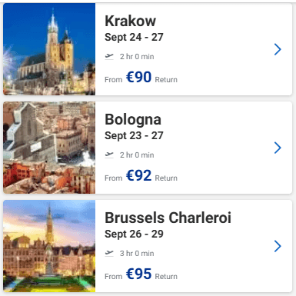Click Krakow's 2 hr 0 min duration
This screenshot has width=296, height=296.
[x=137, y=56]
